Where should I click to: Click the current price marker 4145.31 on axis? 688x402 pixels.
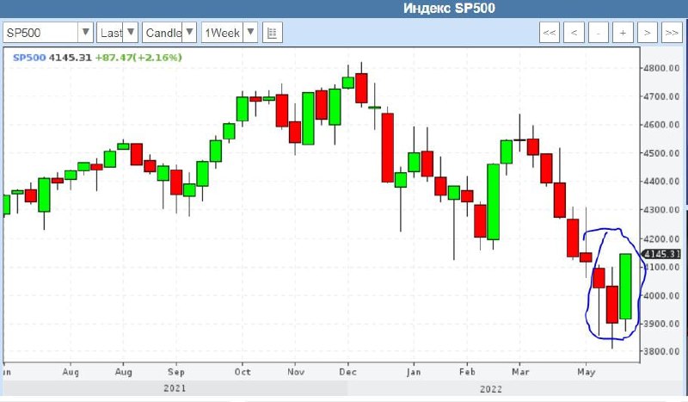(661, 254)
